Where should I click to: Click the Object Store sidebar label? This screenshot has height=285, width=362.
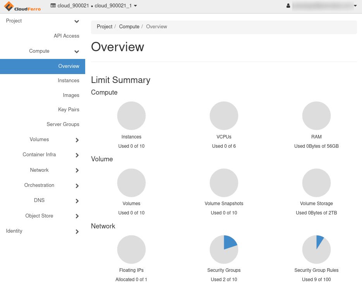click(39, 216)
